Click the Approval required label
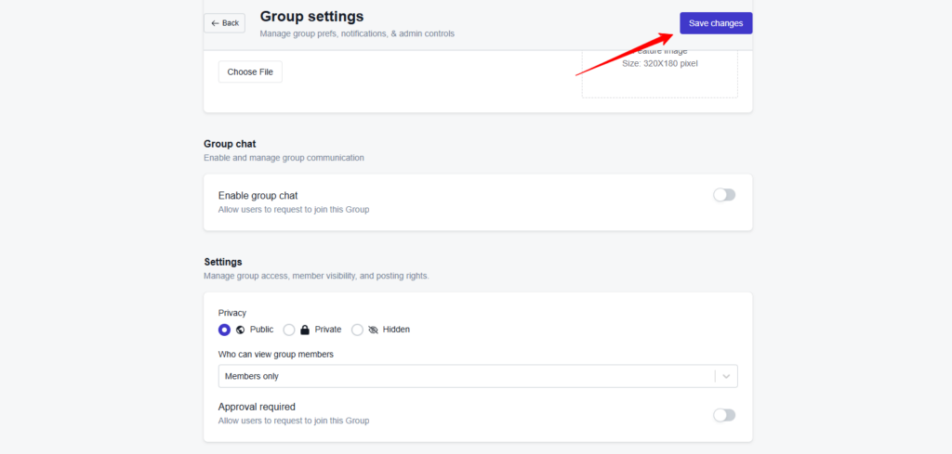Image resolution: width=952 pixels, height=454 pixels. pos(257,407)
